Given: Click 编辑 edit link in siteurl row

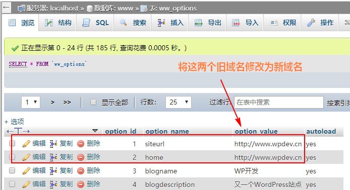Looking at the screenshot, I should tap(39, 143).
